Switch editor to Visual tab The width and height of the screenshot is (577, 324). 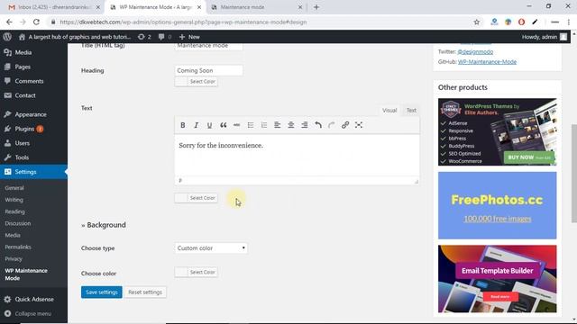click(x=389, y=110)
